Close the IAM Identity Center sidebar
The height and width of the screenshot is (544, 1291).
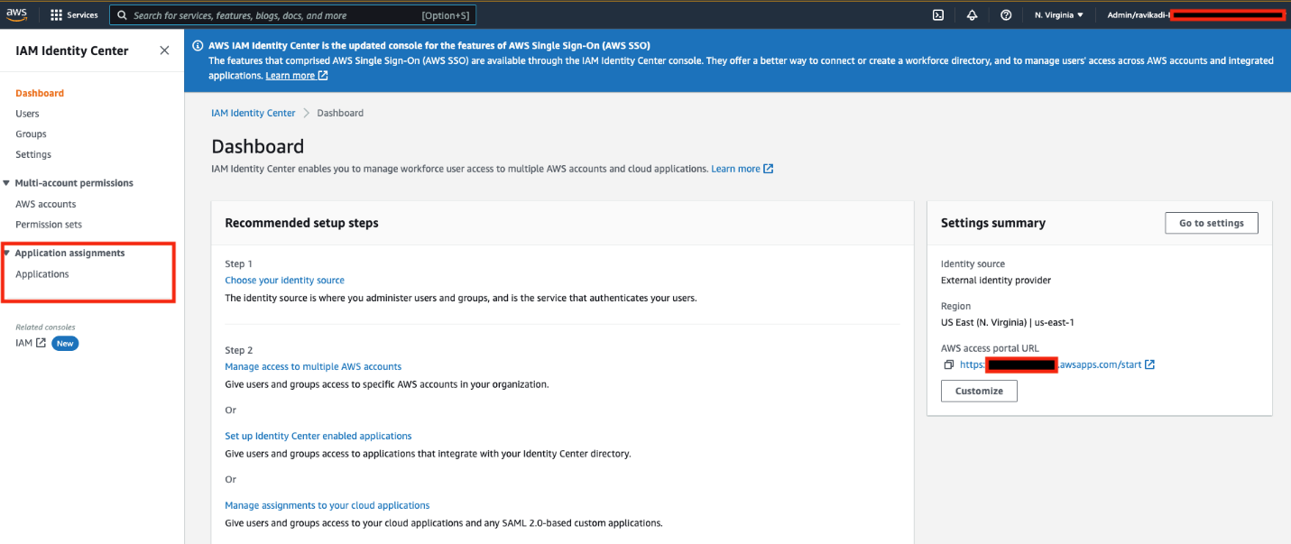coord(164,51)
